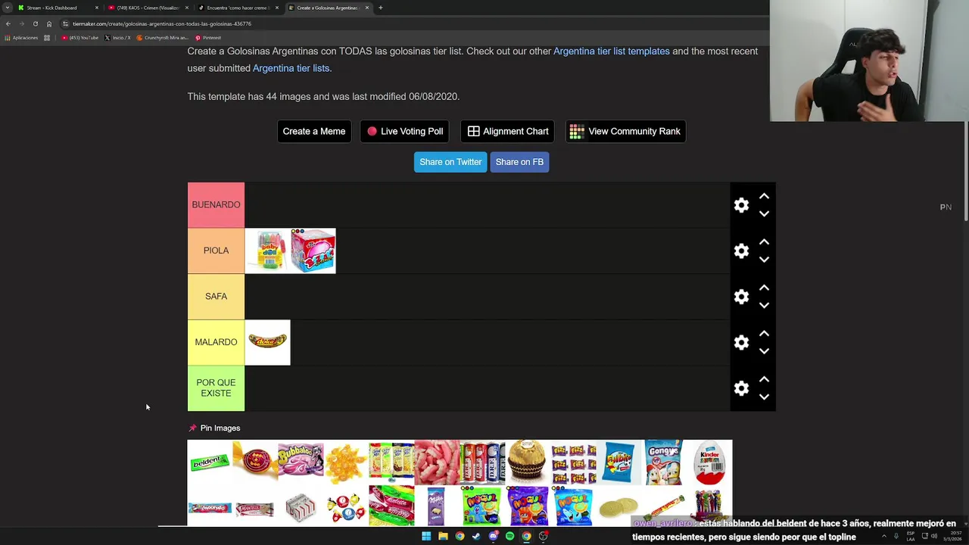Move PIOLA tier up with arrow
The width and height of the screenshot is (969, 545).
pos(764,242)
